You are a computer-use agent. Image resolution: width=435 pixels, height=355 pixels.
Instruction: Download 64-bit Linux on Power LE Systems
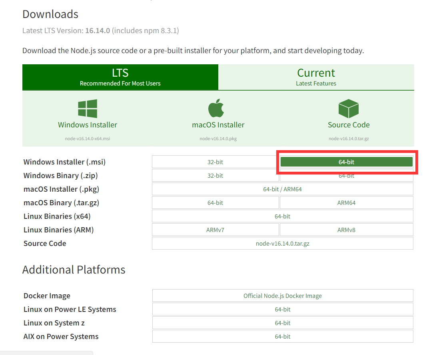[x=283, y=309]
